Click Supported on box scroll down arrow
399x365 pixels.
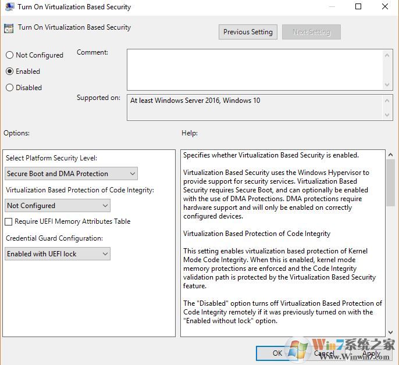[387, 114]
